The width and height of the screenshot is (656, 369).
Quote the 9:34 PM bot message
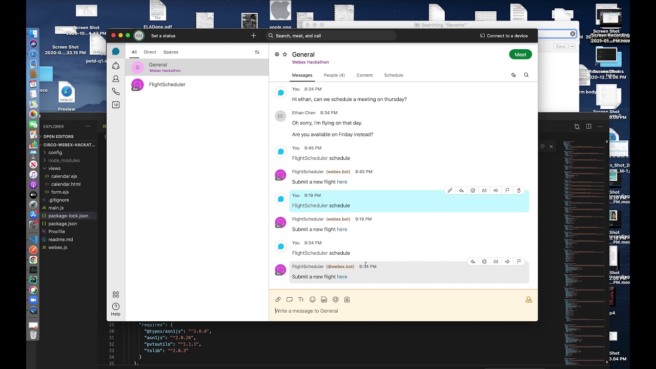496,261
